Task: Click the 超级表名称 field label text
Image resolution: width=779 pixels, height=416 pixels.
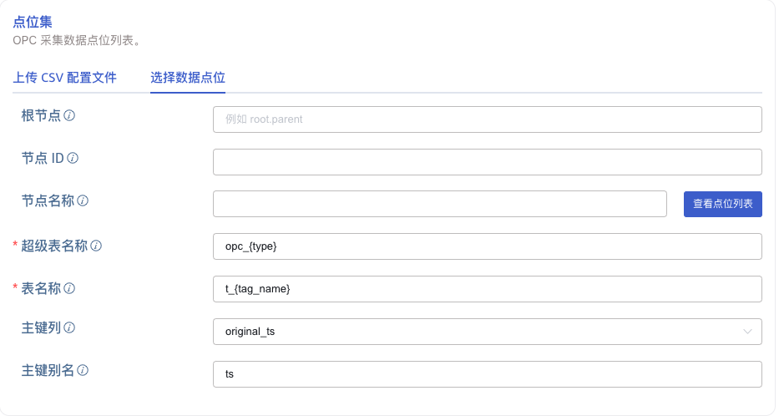Action: (x=54, y=246)
